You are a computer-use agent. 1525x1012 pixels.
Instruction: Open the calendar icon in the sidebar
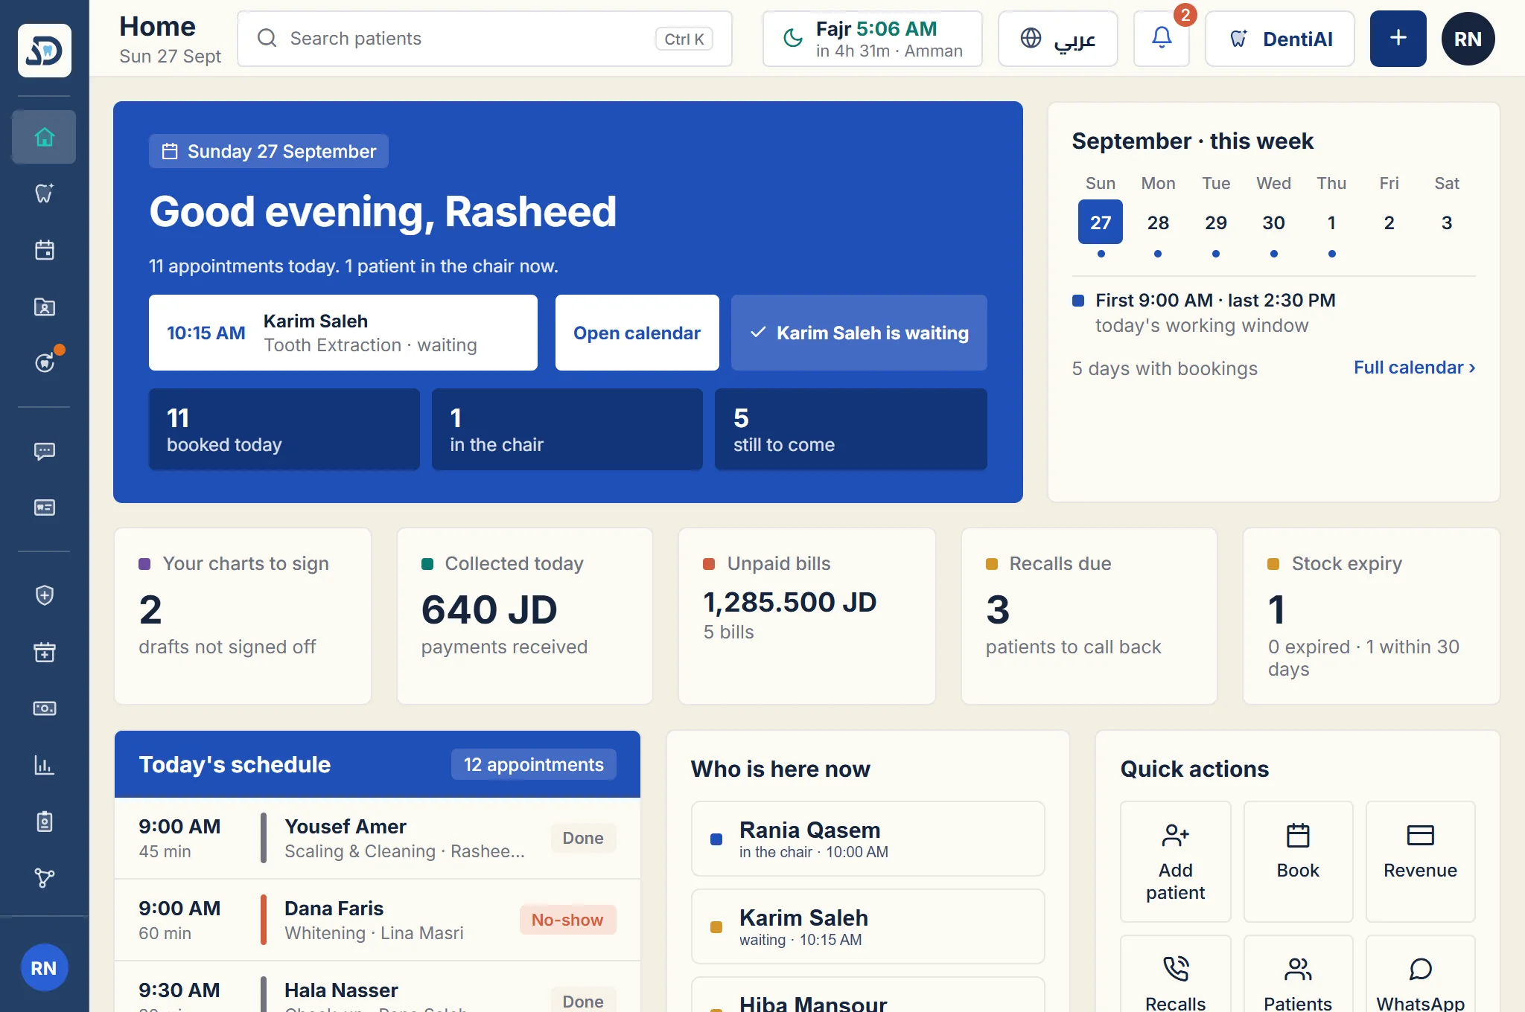click(44, 250)
